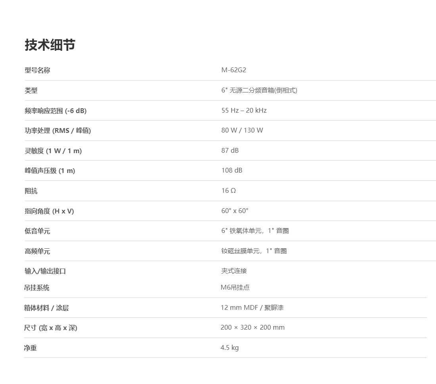Screen dimensions: 436x384
Task: Click the label 吊挂系统
Action: (36, 288)
